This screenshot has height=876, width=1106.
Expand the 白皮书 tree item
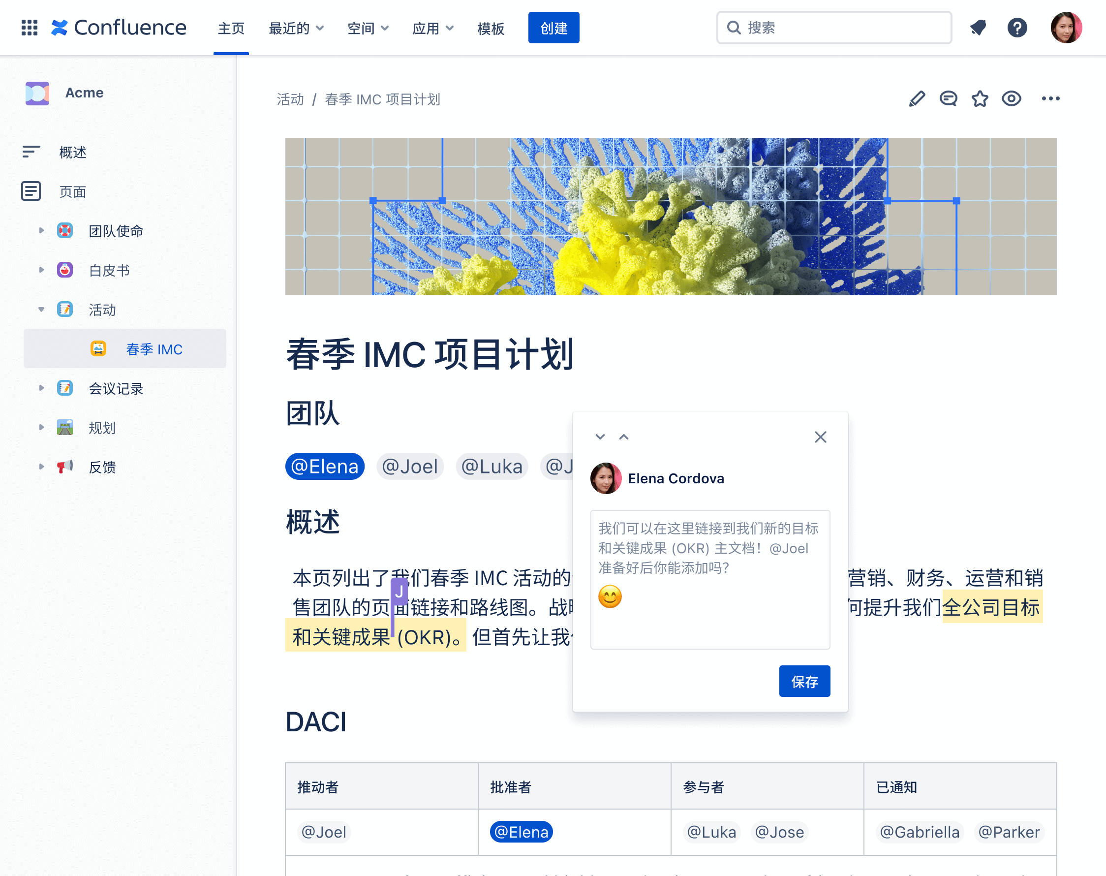pyautogui.click(x=41, y=270)
